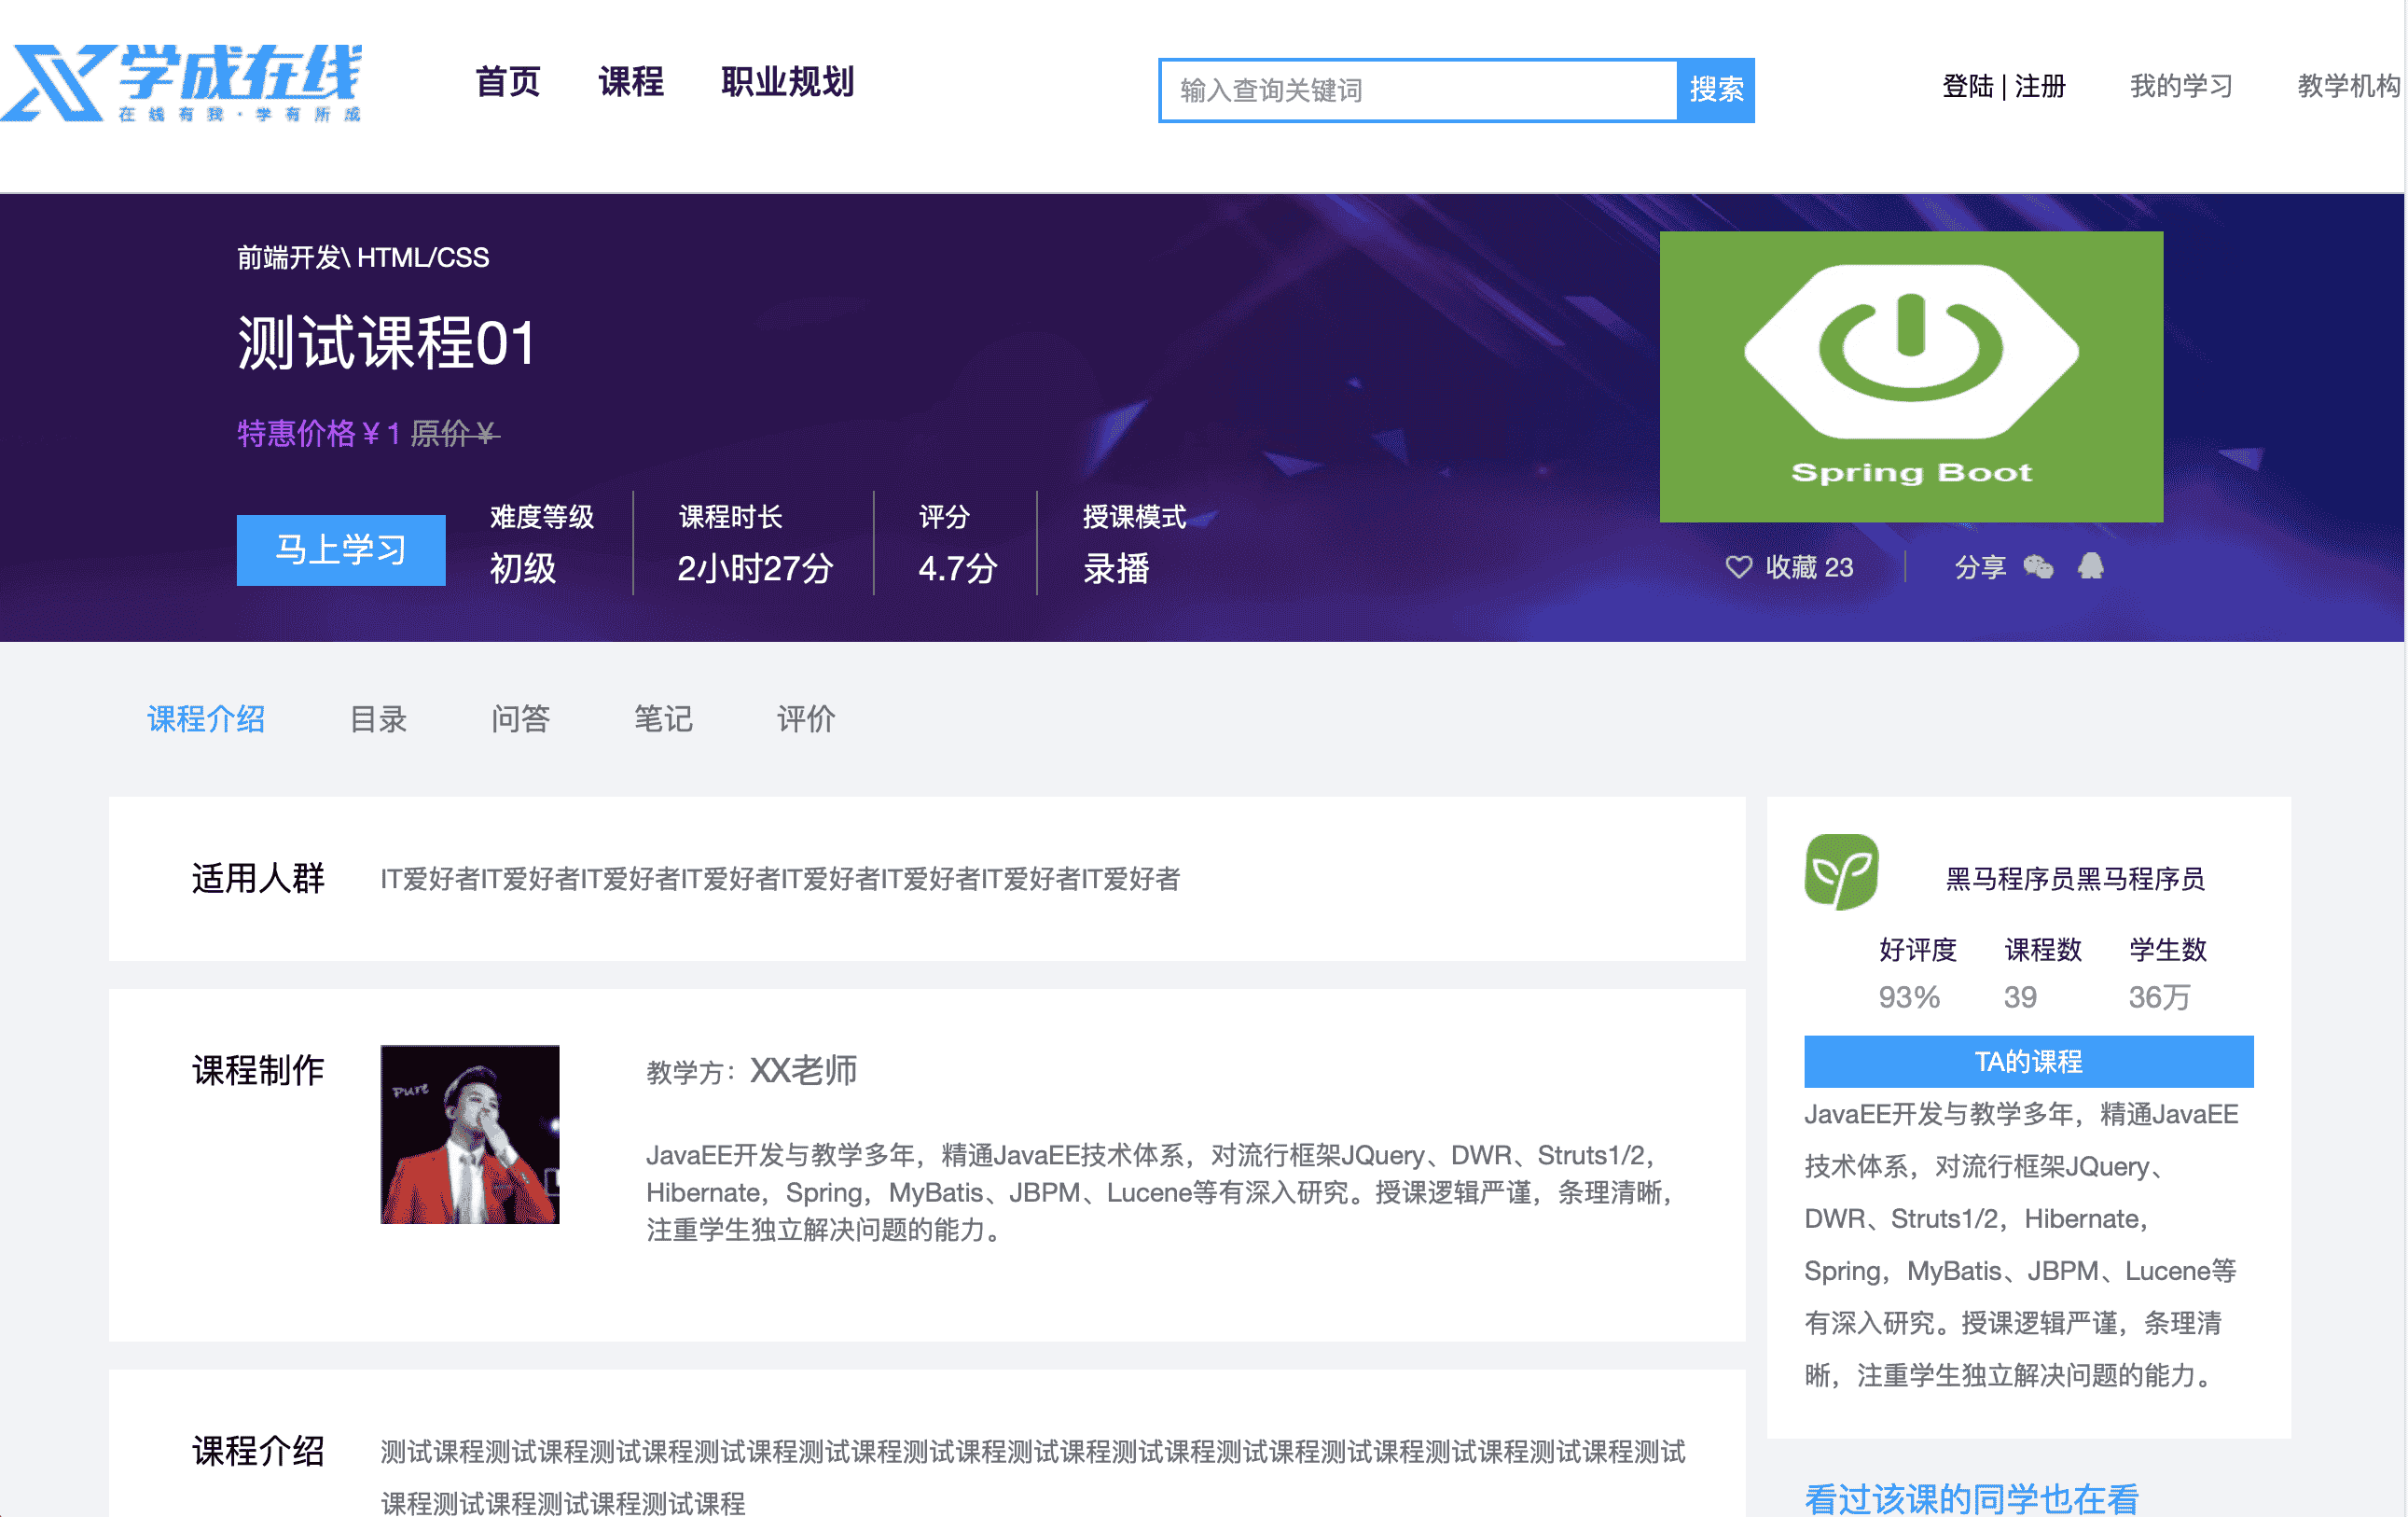Image resolution: width=2408 pixels, height=1517 pixels.
Task: Click the green leaf institution logo
Action: (1841, 871)
